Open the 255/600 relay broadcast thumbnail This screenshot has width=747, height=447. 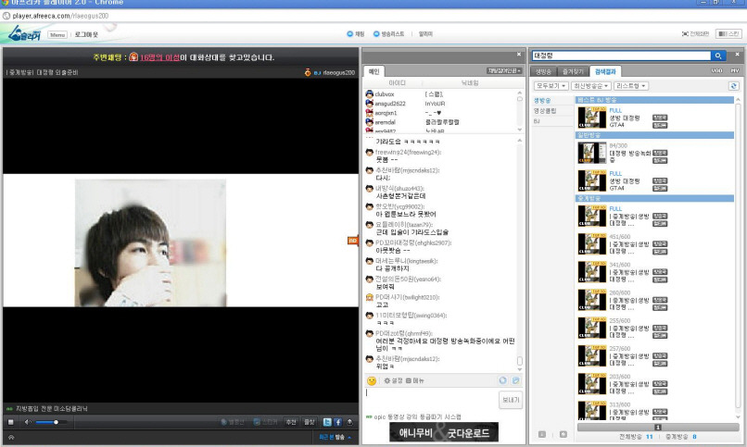pos(591,329)
